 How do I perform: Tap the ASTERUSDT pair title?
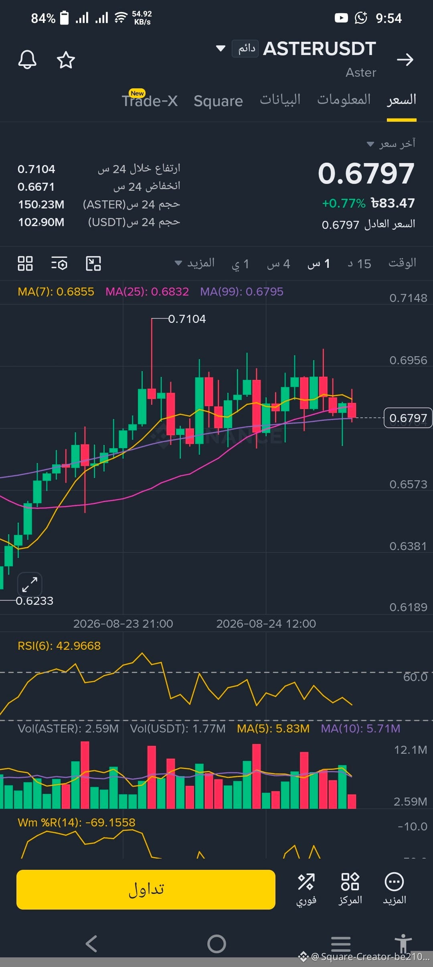point(320,49)
